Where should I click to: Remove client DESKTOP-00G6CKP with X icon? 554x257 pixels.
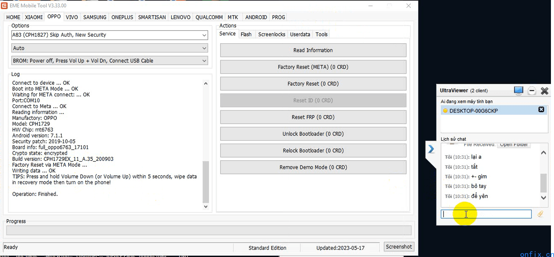point(541,110)
